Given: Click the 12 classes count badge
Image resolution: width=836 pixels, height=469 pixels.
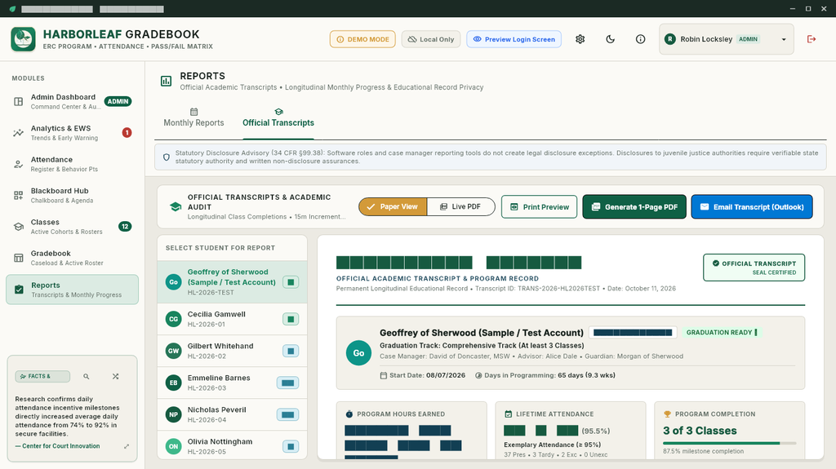Looking at the screenshot, I should pos(125,227).
